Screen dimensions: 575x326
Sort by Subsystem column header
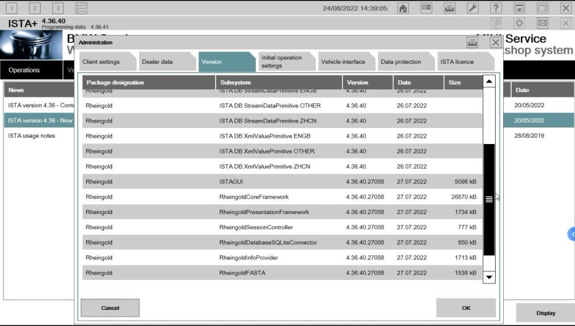point(279,82)
